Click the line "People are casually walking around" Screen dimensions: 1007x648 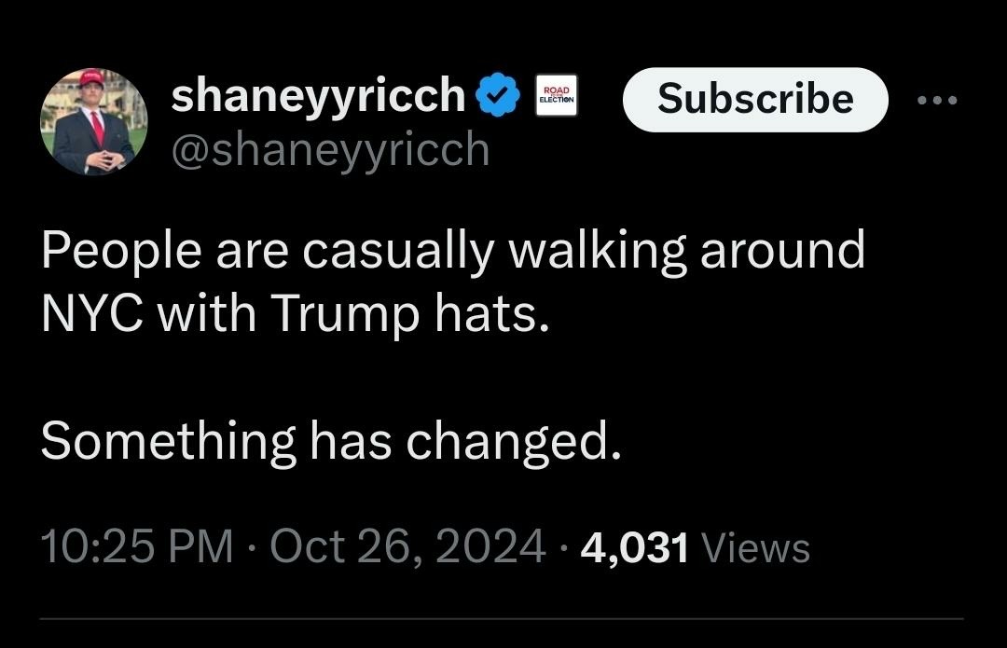click(453, 252)
